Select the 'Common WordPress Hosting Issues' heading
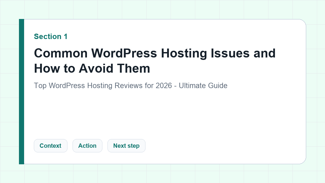Viewport: 325px width, 183px height. (155, 61)
